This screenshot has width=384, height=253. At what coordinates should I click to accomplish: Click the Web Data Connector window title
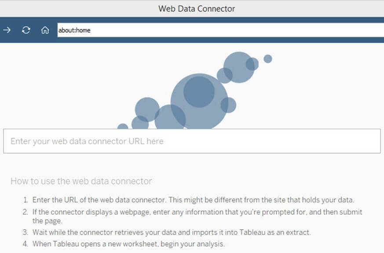tap(197, 8)
